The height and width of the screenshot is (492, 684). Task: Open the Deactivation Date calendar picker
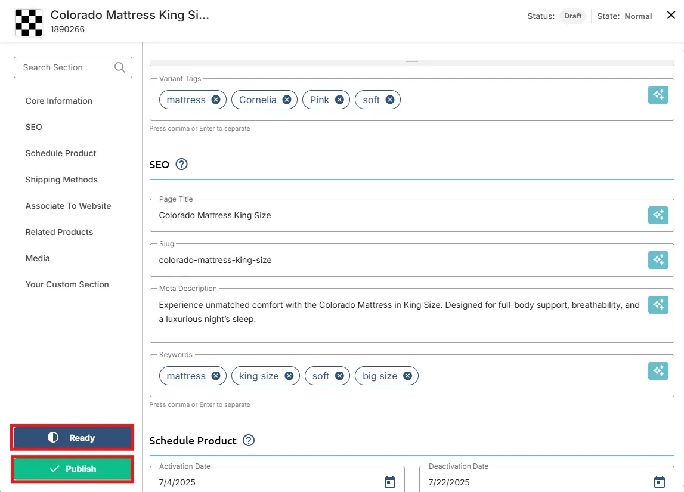(660, 482)
